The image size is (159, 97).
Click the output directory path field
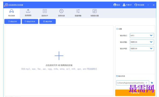coord(133,83)
